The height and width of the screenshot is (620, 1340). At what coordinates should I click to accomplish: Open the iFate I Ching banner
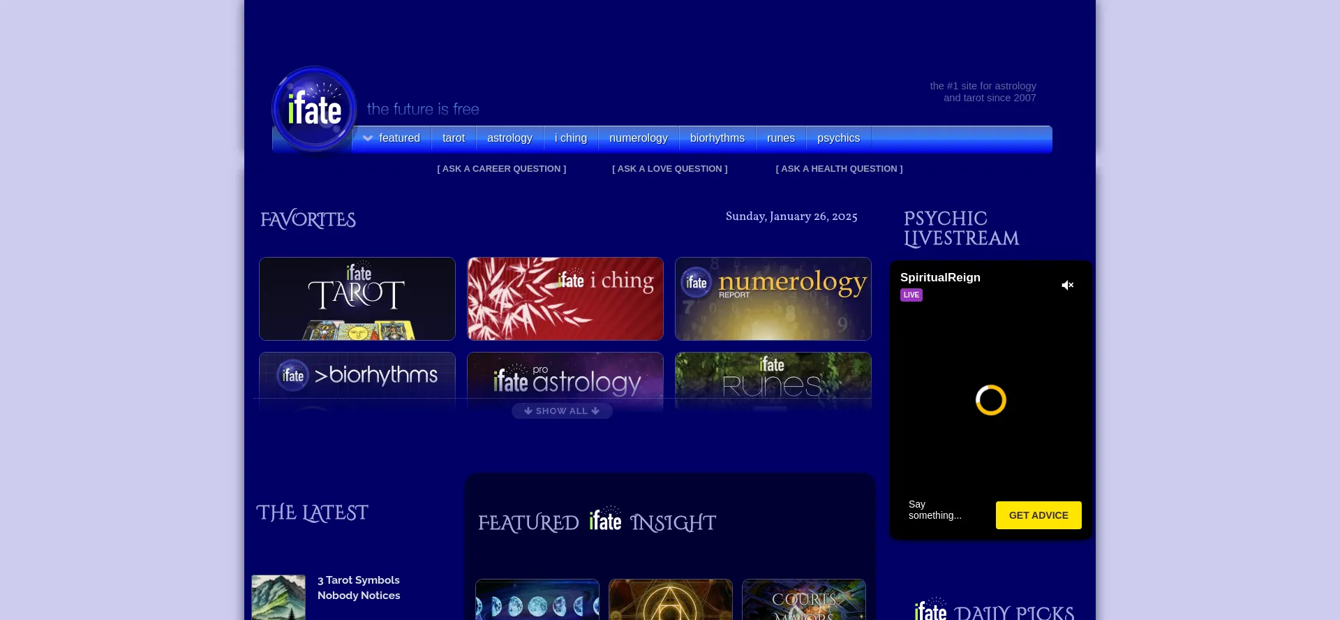[565, 299]
